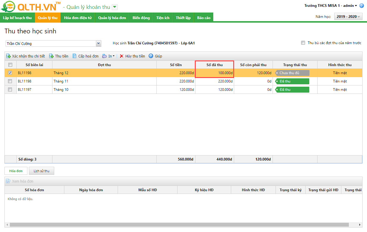Screen dimensions: 367x232
Task: Open the Thiết lập menu
Action: pos(183,18)
